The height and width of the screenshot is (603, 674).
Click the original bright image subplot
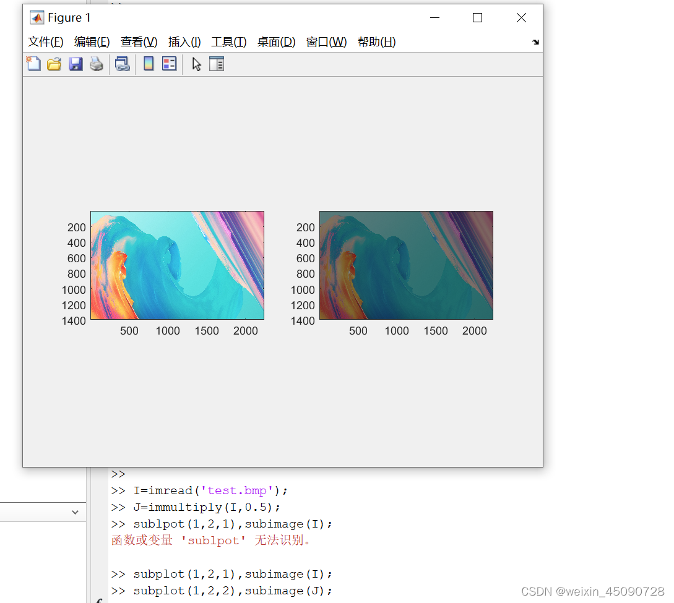[x=177, y=265]
